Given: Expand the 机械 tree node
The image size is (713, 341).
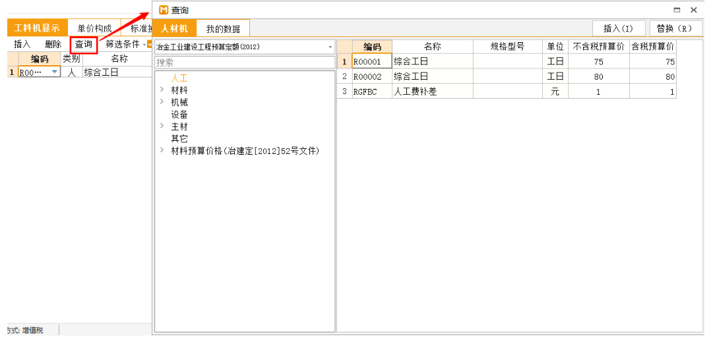Looking at the screenshot, I should 162,102.
